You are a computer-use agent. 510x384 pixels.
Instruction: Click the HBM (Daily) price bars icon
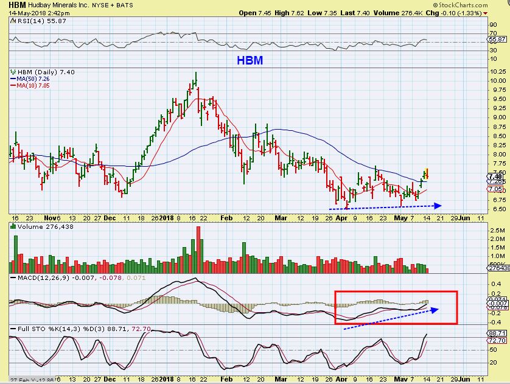13,72
